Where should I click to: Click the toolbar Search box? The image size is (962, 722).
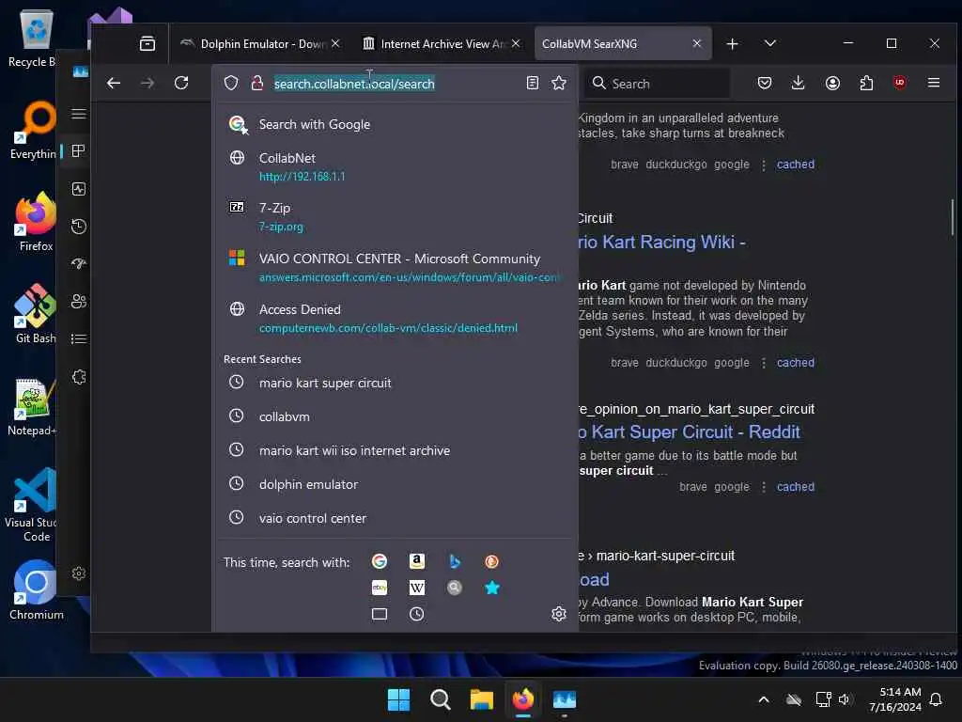point(658,84)
